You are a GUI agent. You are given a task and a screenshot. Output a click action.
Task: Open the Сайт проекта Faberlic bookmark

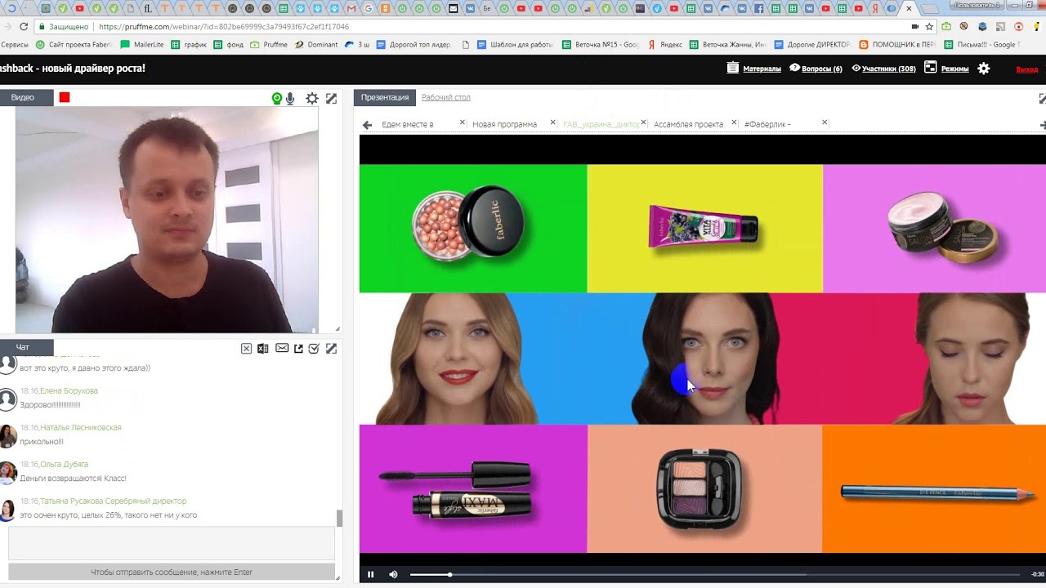click(74, 45)
